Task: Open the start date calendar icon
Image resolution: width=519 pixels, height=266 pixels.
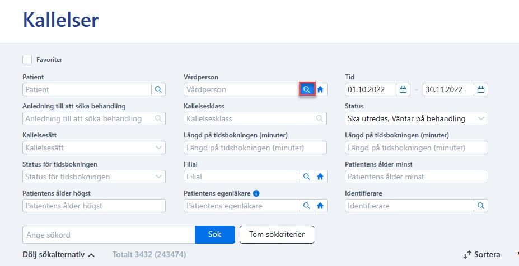Action: 403,89
